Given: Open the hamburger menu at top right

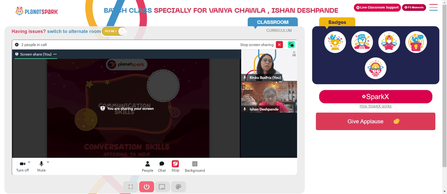Looking at the screenshot, I should [433, 8].
